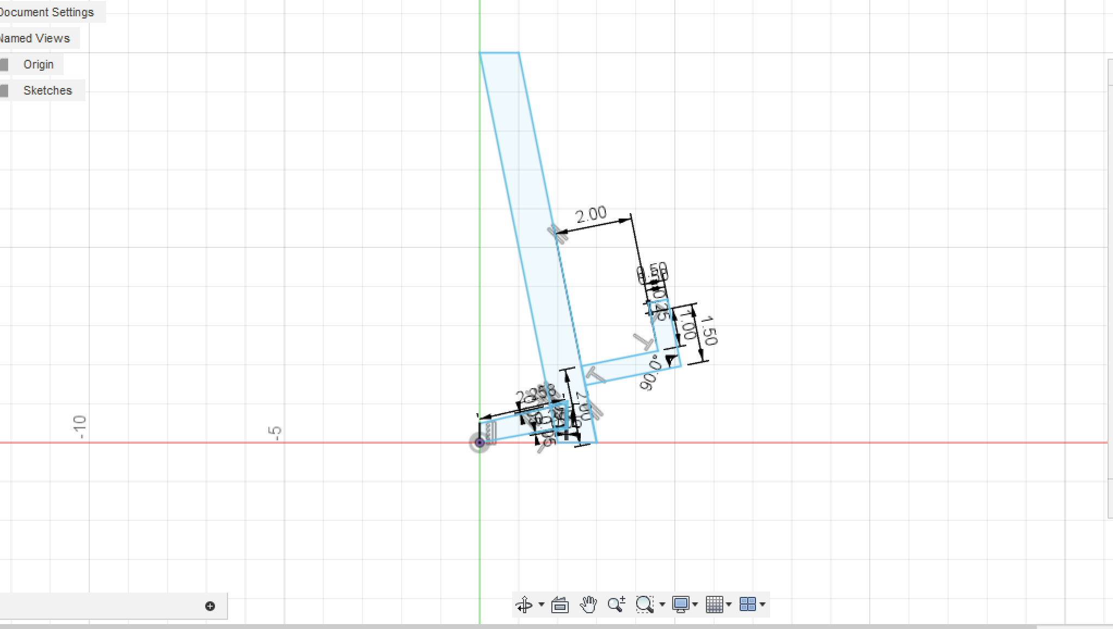Viewport: 1113px width, 629px height.
Task: Activate the Pan hand tool
Action: [588, 605]
